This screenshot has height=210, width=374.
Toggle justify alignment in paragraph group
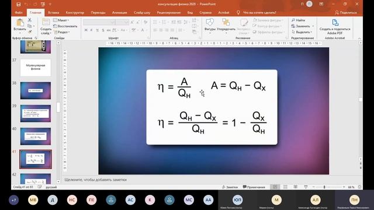172,30
